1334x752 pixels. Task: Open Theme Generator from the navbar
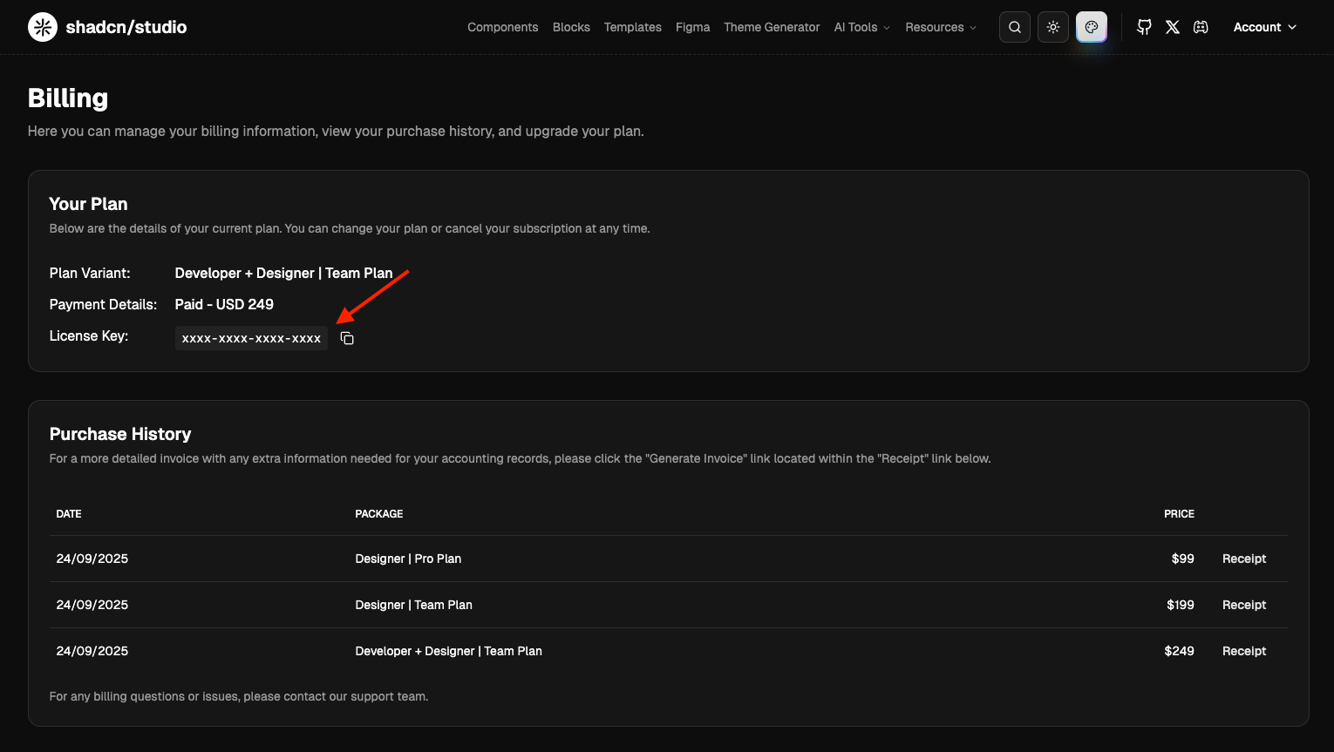[771, 27]
